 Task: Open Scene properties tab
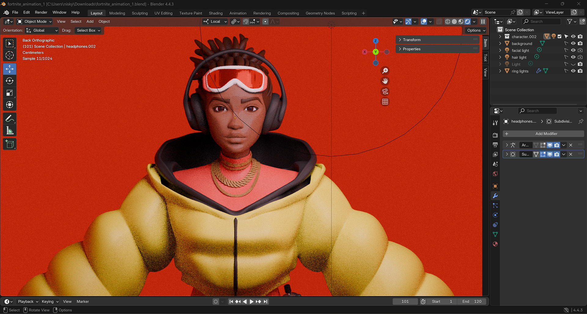point(495,164)
